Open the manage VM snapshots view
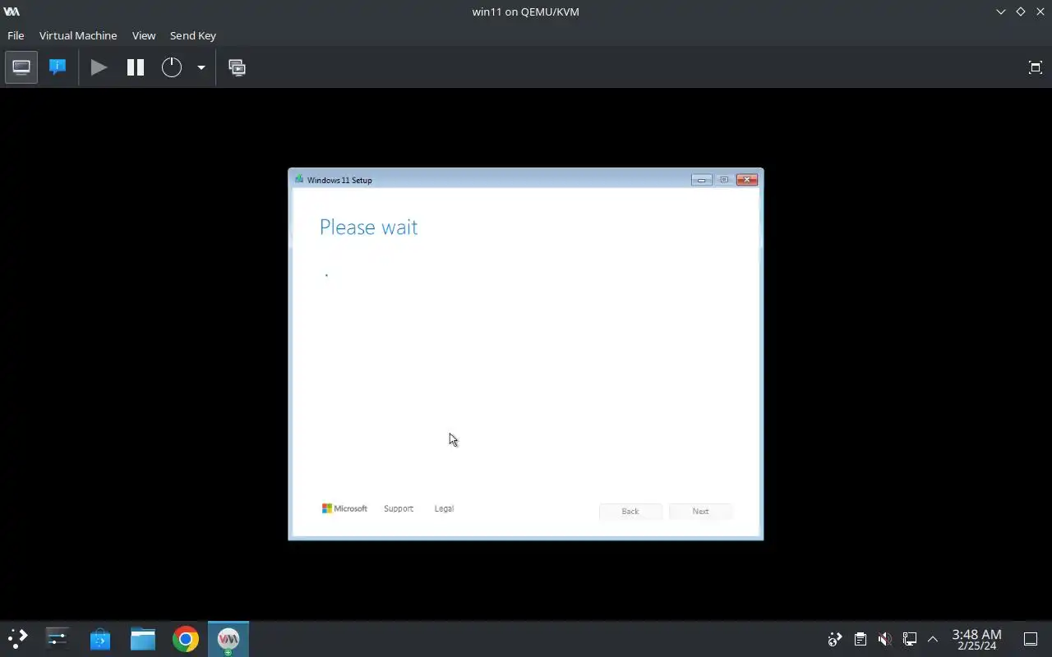 [237, 67]
